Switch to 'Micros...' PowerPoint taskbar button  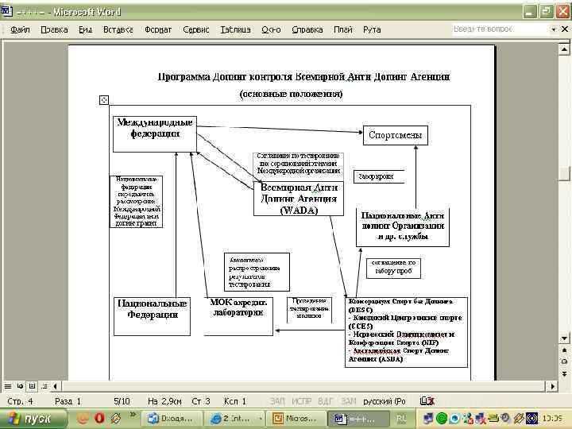point(296,419)
